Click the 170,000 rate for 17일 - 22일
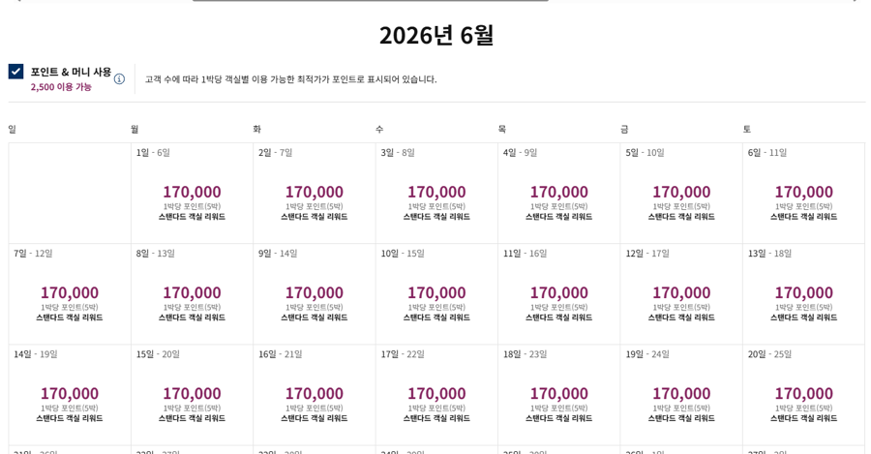 click(436, 393)
